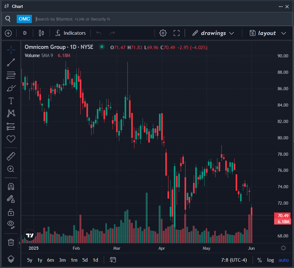The width and height of the screenshot is (294, 268).
Task: Redo the last chart action
Action: pos(112,33)
